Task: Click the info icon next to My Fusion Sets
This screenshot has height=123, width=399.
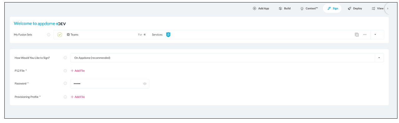Action: (x=49, y=34)
